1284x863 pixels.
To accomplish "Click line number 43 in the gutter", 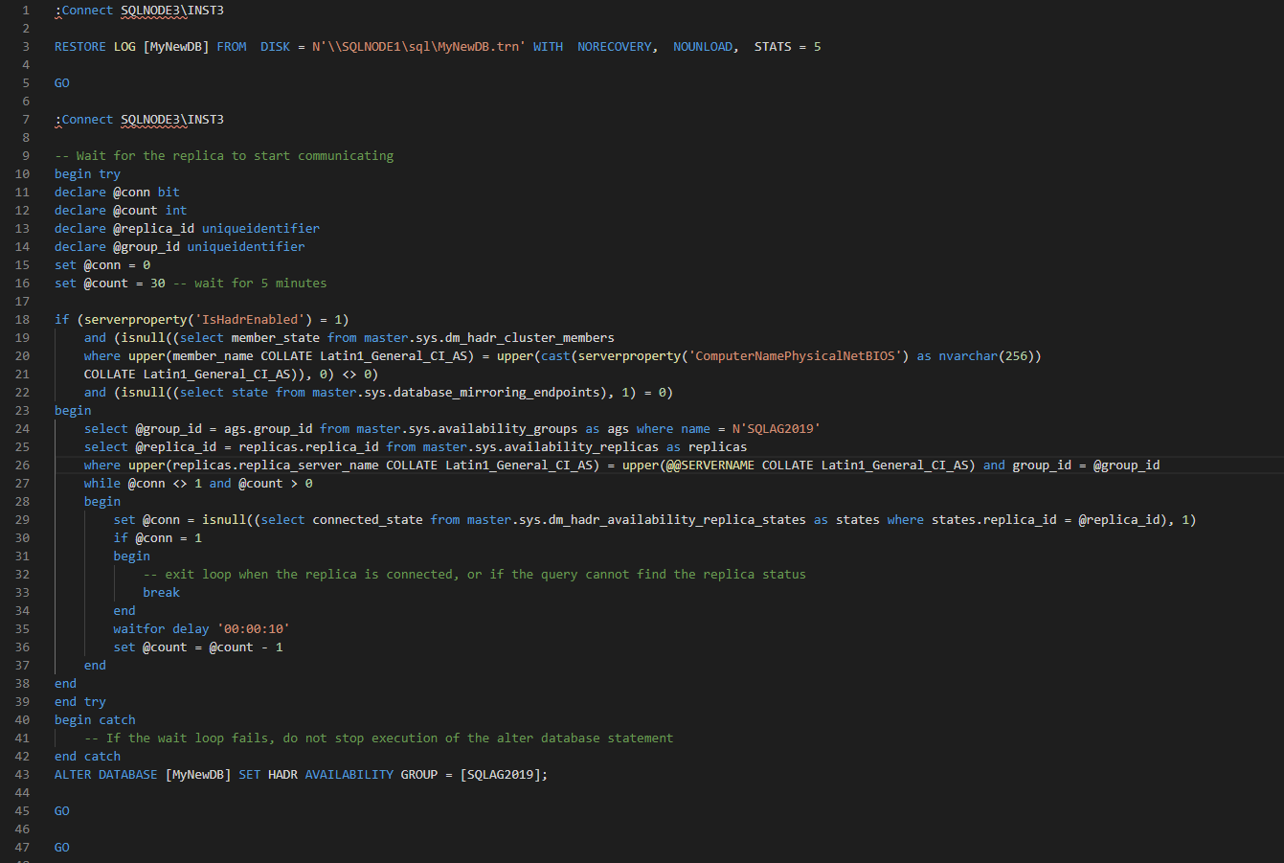I will point(22,774).
